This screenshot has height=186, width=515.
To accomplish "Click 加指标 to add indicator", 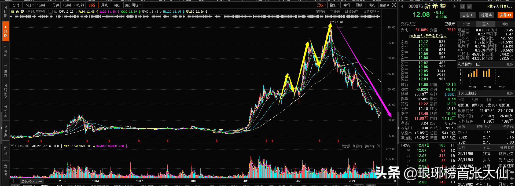I will point(358,146).
